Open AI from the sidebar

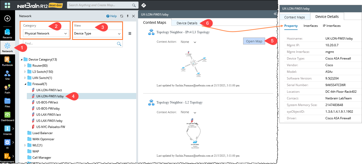tap(7, 144)
